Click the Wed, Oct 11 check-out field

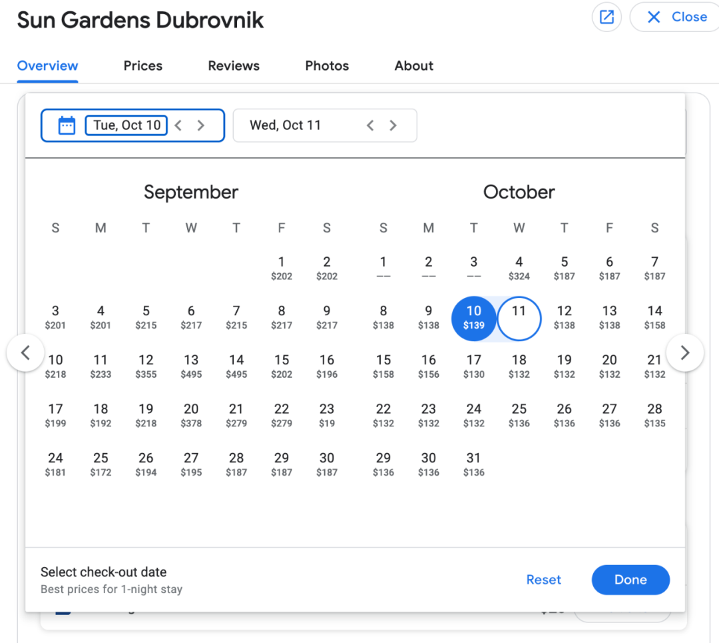285,125
